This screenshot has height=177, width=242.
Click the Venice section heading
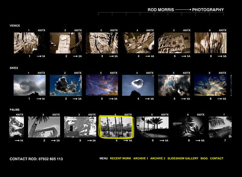[x=15, y=26]
